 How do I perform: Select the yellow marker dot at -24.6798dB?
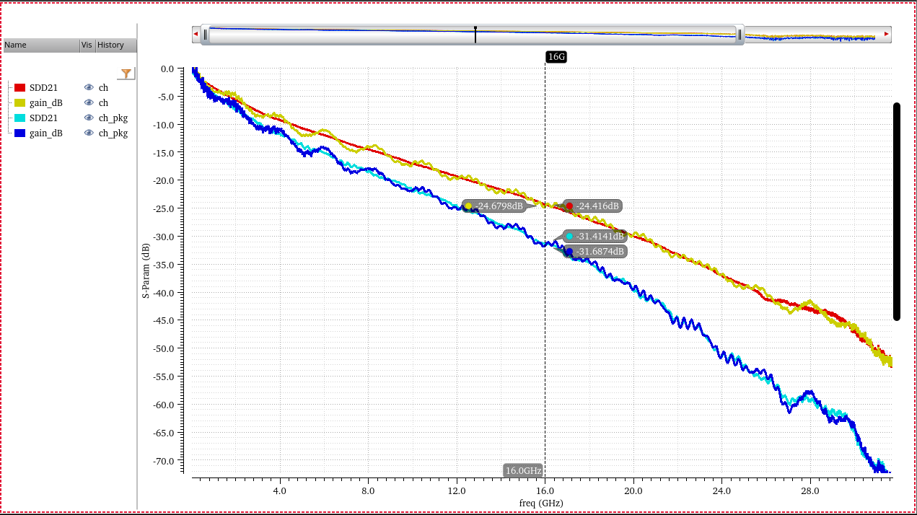(x=468, y=206)
